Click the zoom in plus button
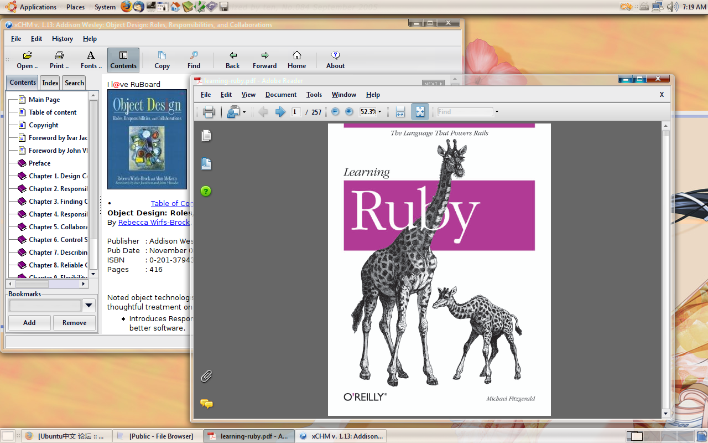The width and height of the screenshot is (708, 443). 349,112
